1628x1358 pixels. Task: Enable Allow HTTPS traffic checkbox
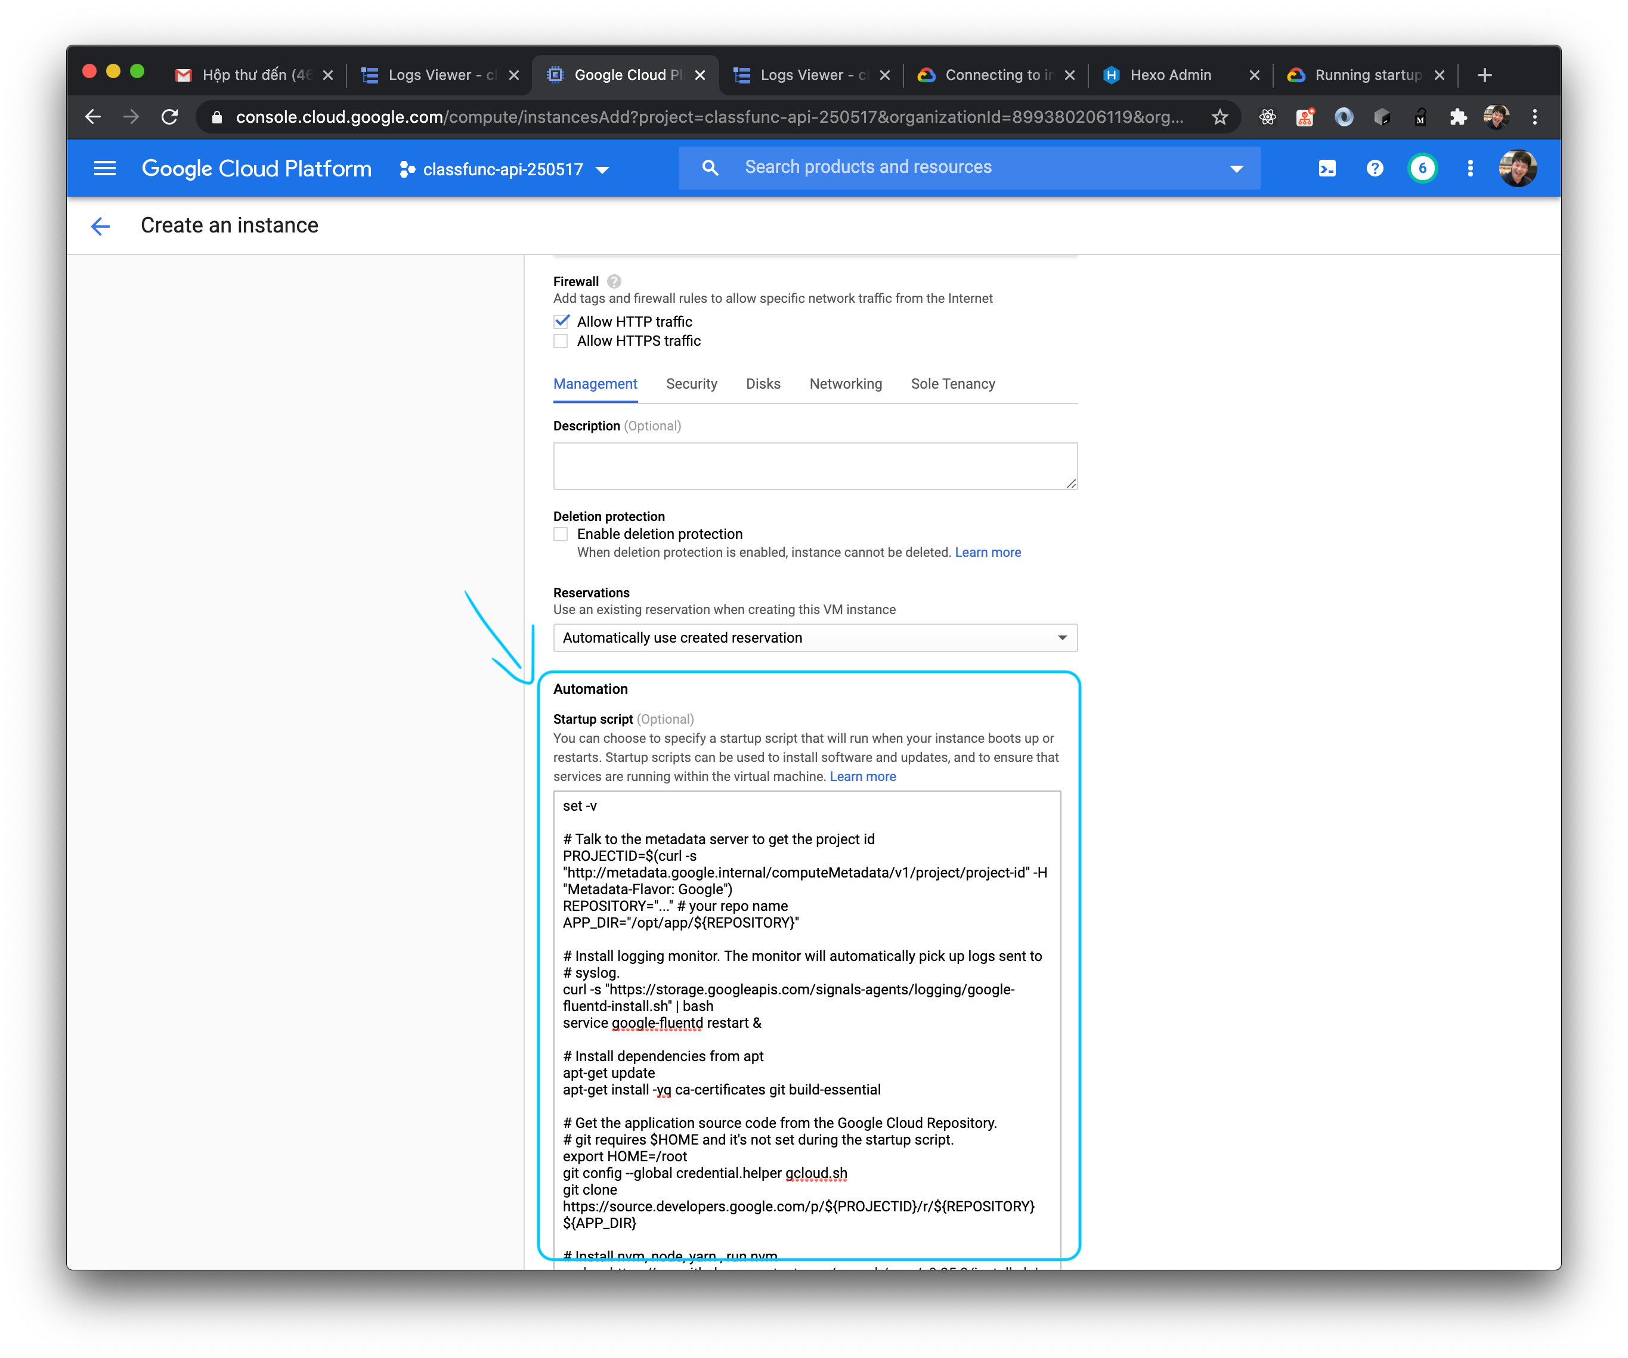coord(561,341)
